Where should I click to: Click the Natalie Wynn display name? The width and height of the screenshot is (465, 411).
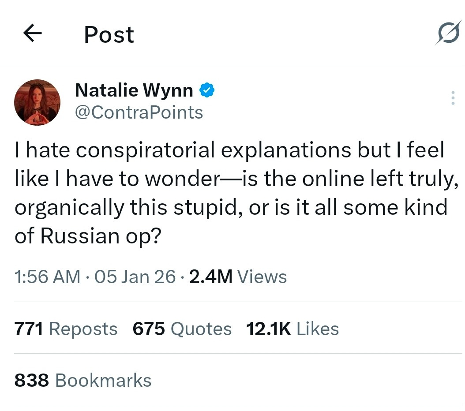133,90
